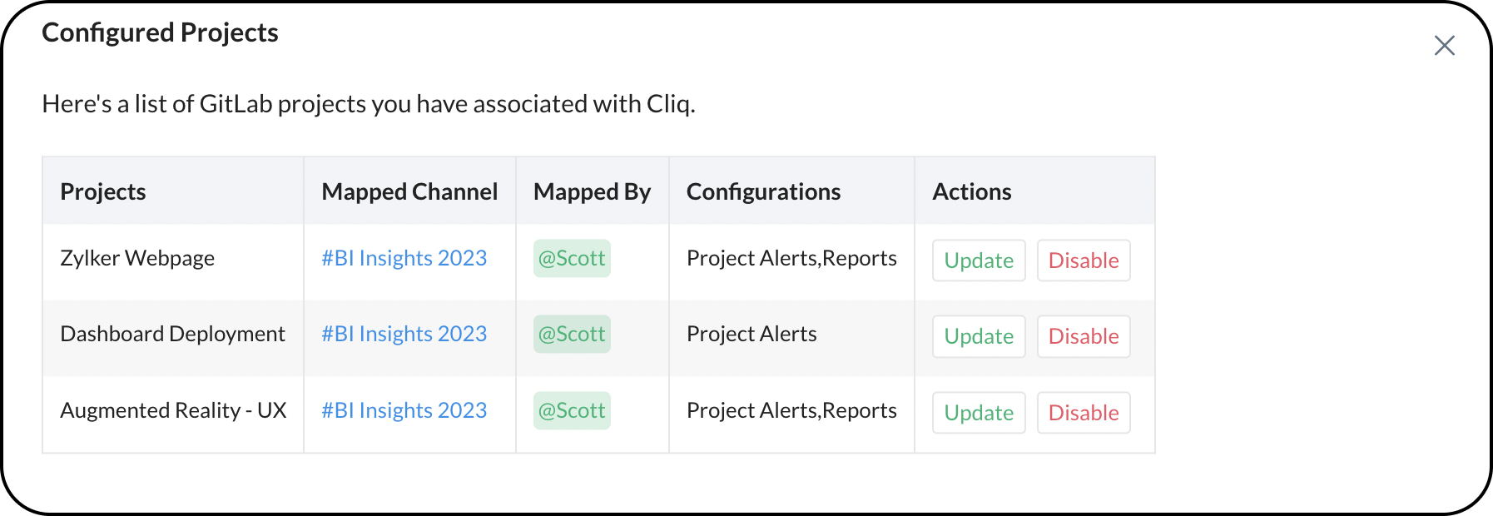Open #BI Insights 2023 channel for Dashboard Deployment

(404, 334)
